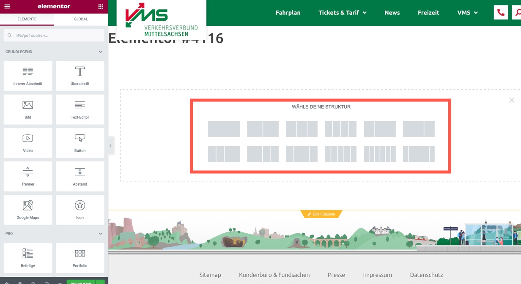Screen dimensions: 521x284
Task: Close the structure selection panel
Action: (512, 100)
